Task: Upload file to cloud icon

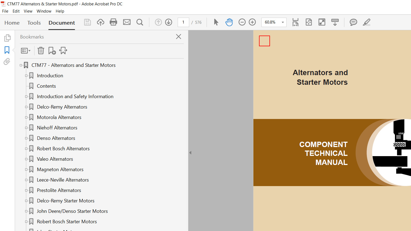Action: 101,22
